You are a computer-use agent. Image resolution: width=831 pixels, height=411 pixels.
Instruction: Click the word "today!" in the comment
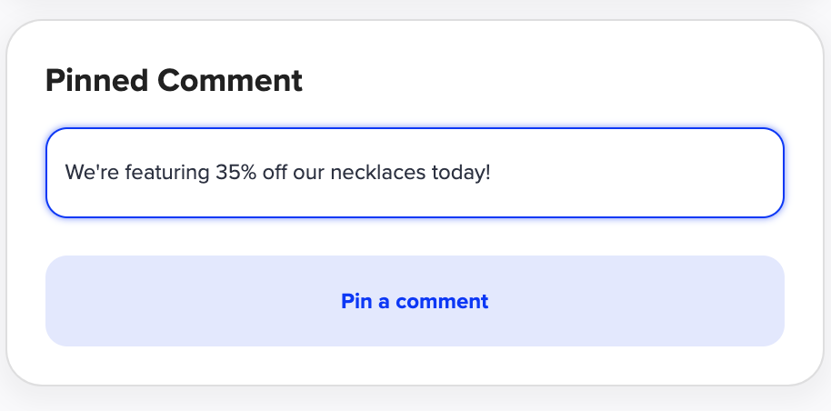point(461,172)
